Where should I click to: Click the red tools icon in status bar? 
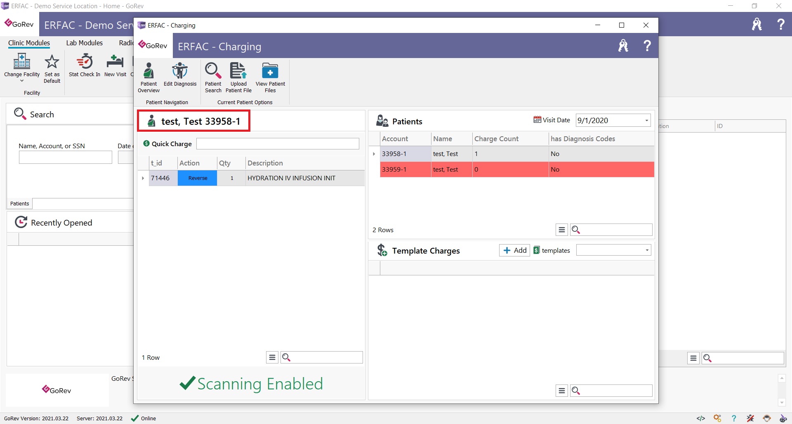750,418
